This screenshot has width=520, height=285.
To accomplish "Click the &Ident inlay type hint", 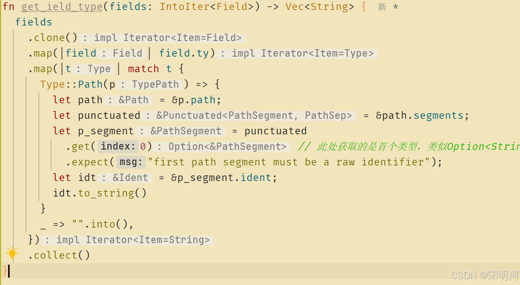I will pyautogui.click(x=125, y=178).
